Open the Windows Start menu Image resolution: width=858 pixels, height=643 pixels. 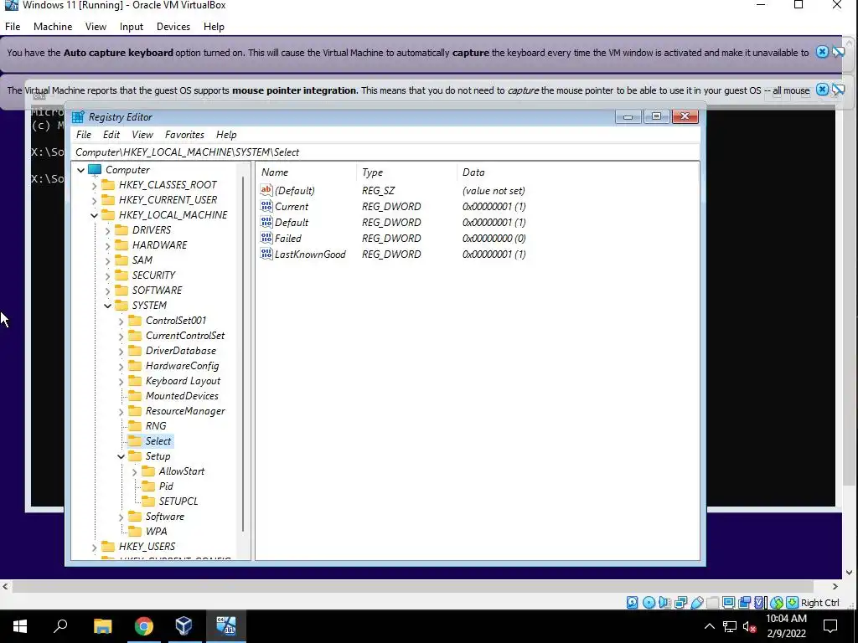point(20,626)
